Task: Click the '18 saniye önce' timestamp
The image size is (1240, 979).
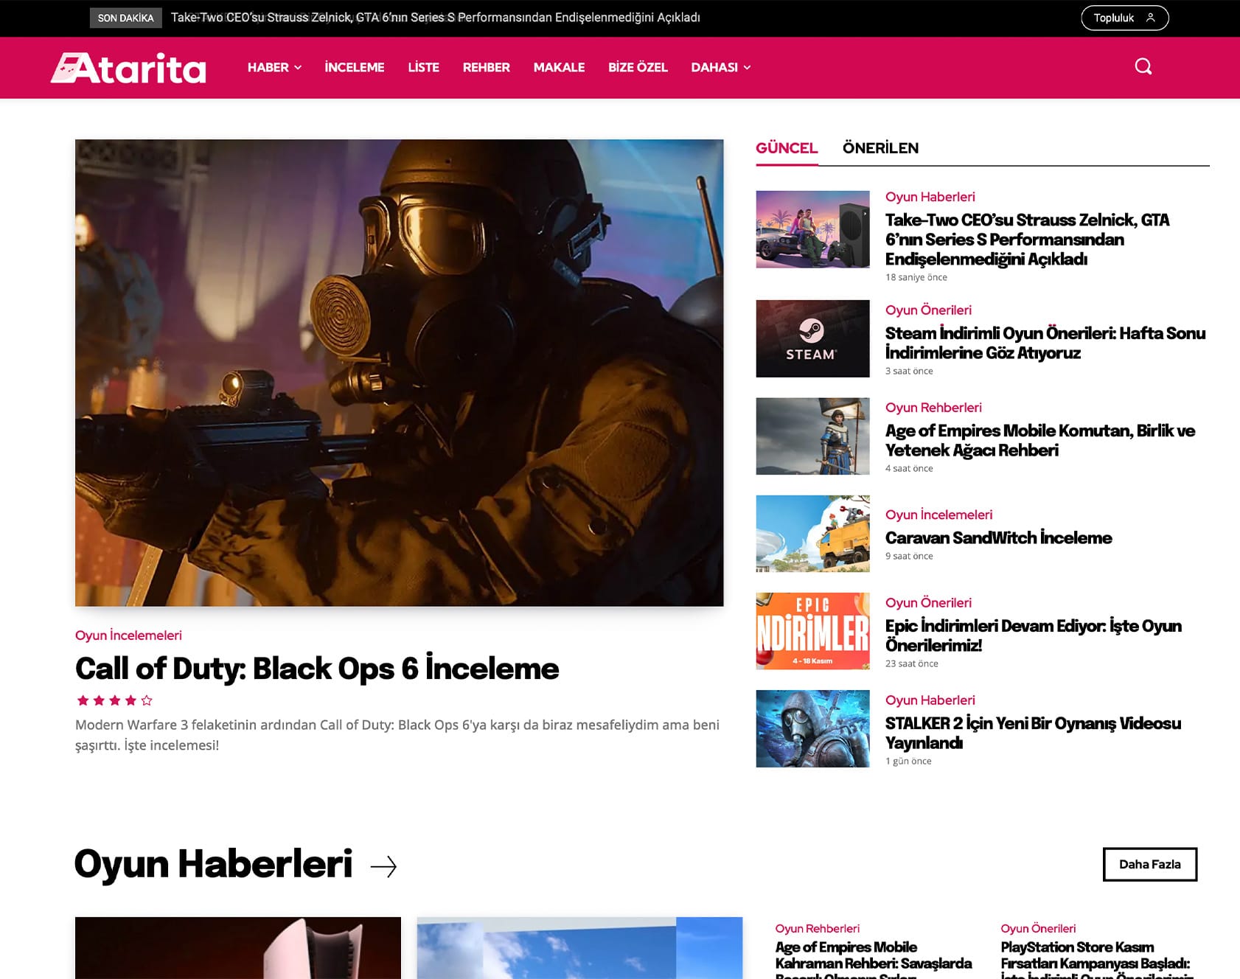Action: [916, 277]
